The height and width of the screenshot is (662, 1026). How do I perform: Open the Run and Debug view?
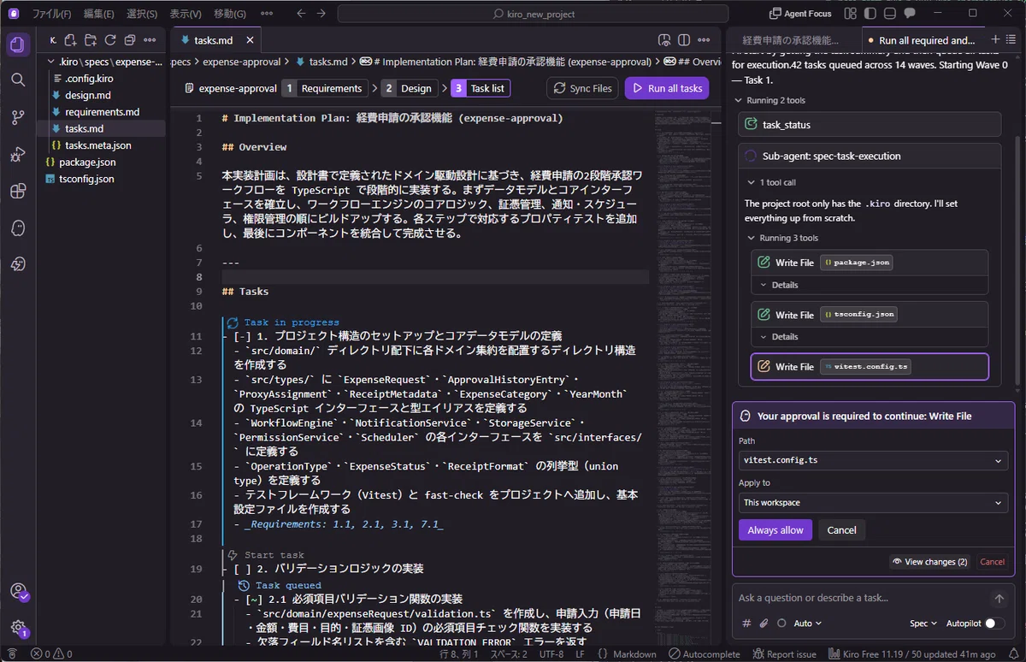18,155
